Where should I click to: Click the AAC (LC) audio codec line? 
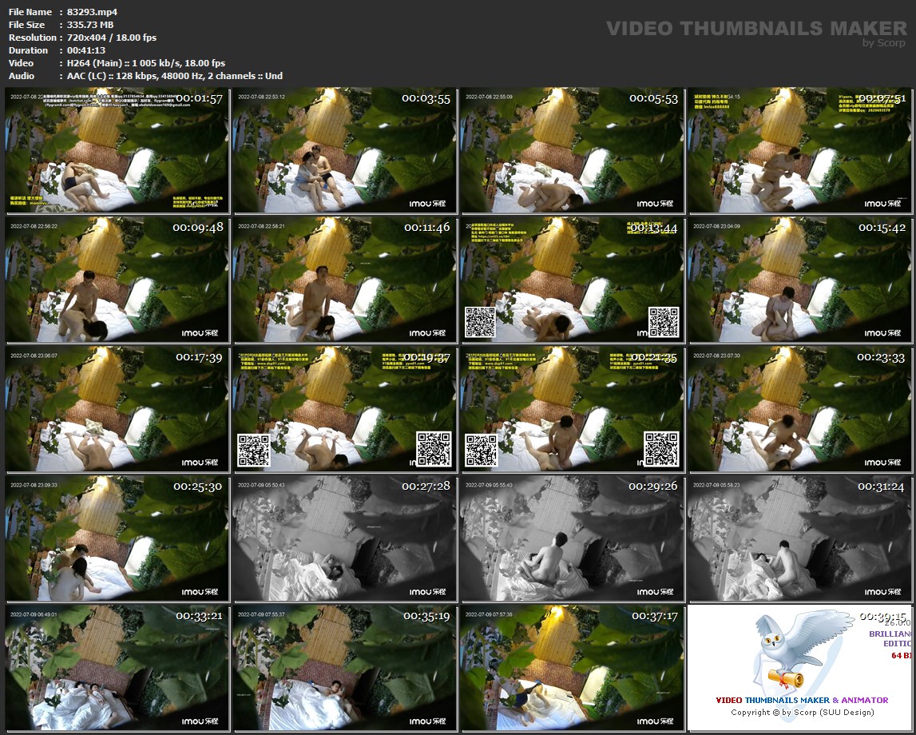(x=175, y=76)
